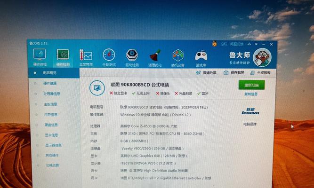The height and width of the screenshot is (188, 314).
Task: Click the 联想 3140 motherboard value
Action: coord(162,133)
